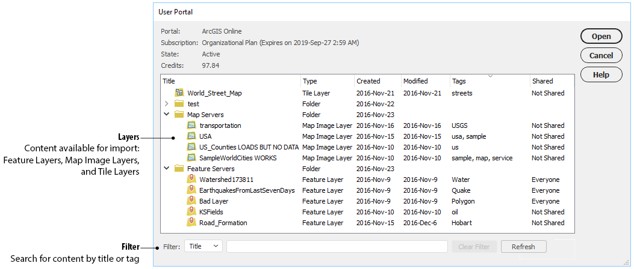The height and width of the screenshot is (269, 634).
Task: Sort by the Tags column header
Action: tap(489, 81)
